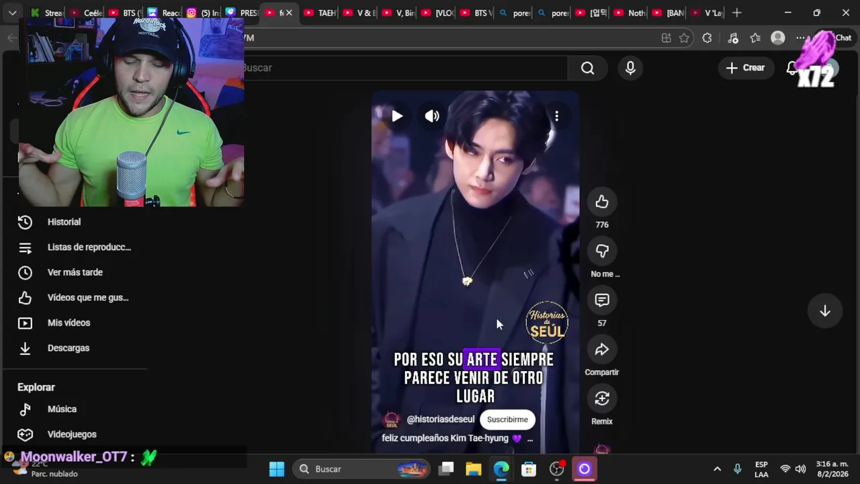Open the clock showing 3:16 a. m.
The image size is (860, 484).
(832, 469)
